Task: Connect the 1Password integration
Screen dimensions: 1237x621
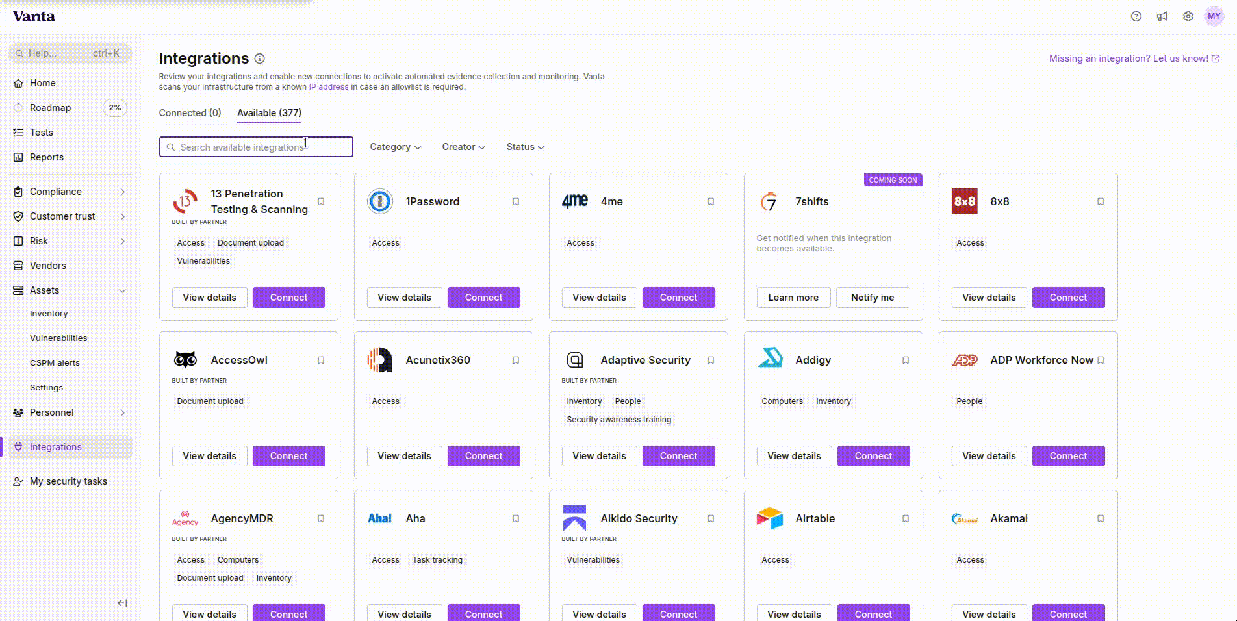Action: point(483,298)
